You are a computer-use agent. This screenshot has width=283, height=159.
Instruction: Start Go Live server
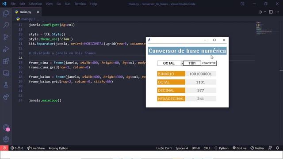pyautogui.click(x=240, y=148)
